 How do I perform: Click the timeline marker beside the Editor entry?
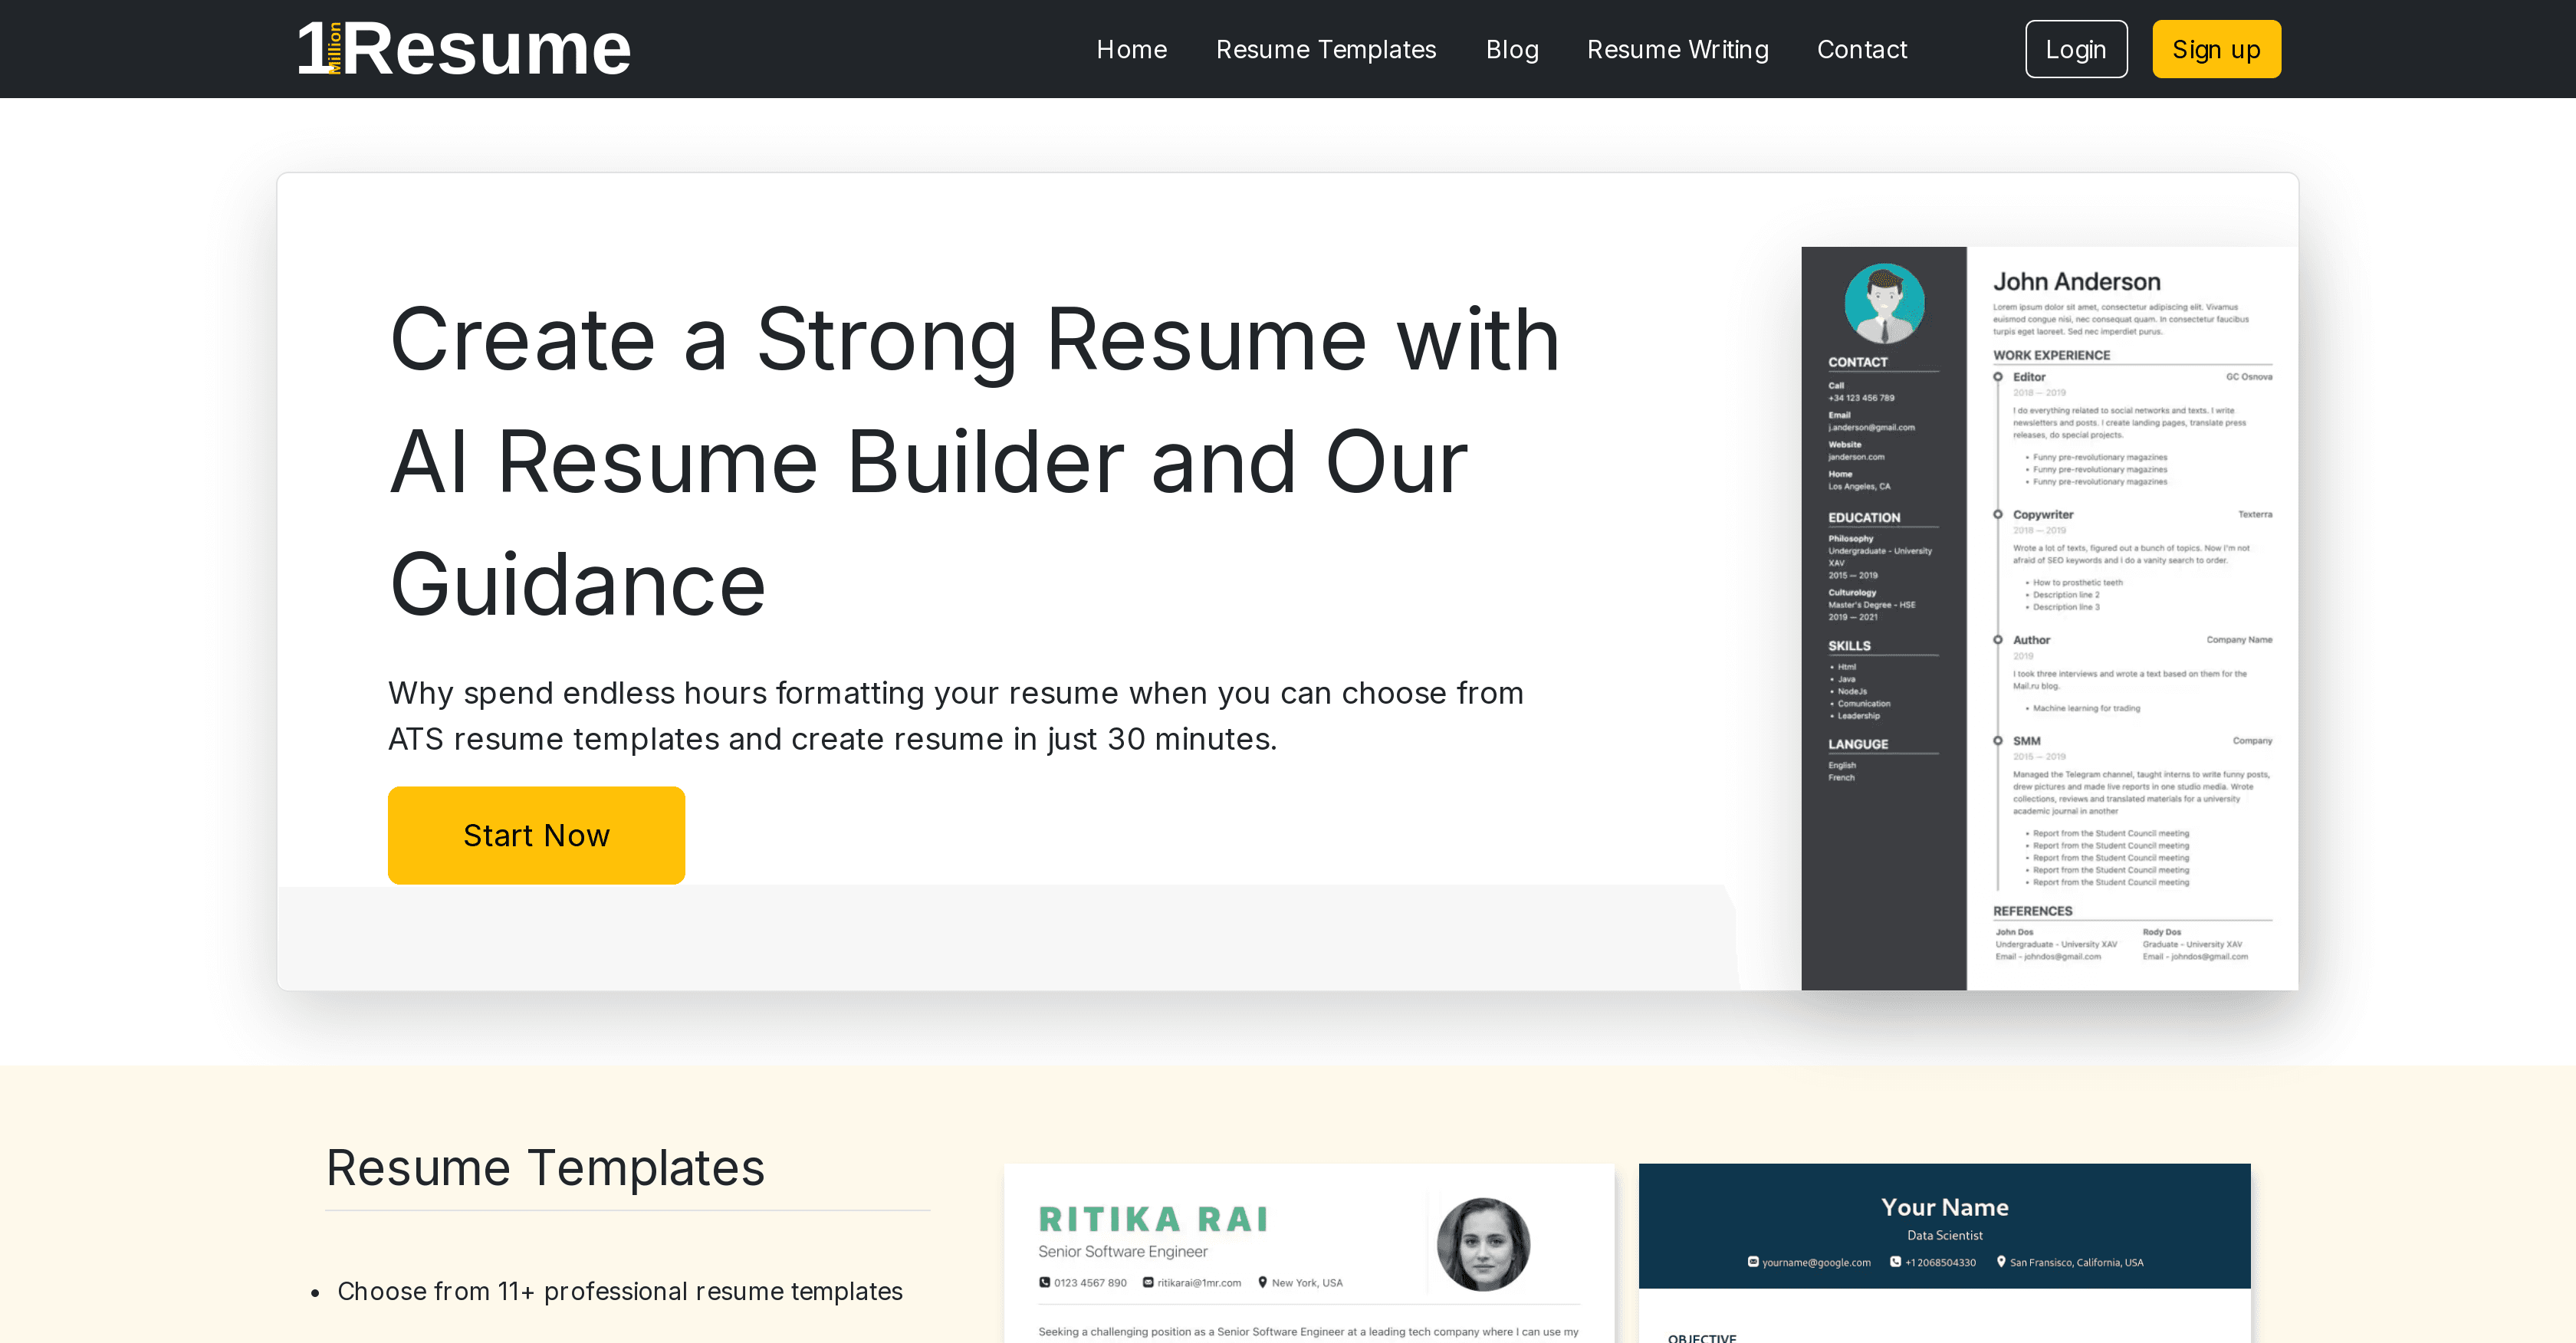tap(1997, 377)
